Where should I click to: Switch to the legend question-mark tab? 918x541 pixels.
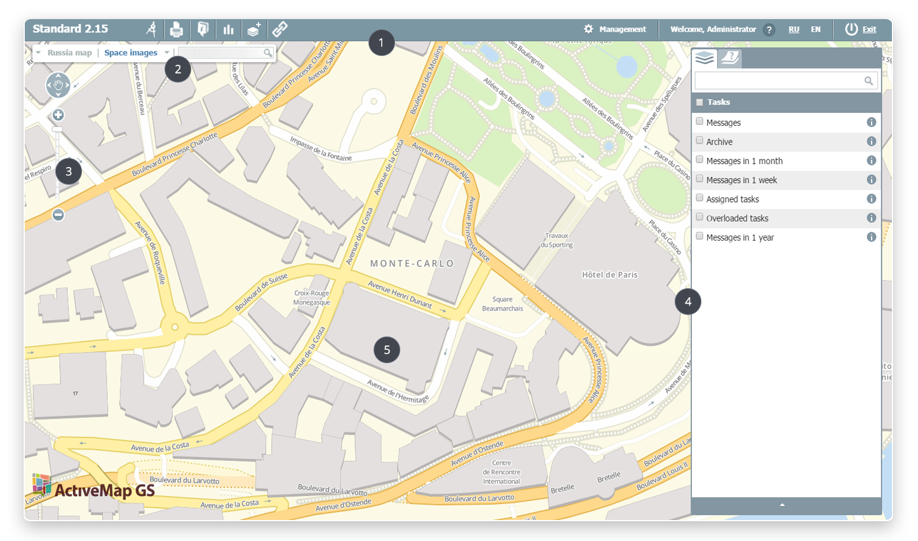click(730, 58)
